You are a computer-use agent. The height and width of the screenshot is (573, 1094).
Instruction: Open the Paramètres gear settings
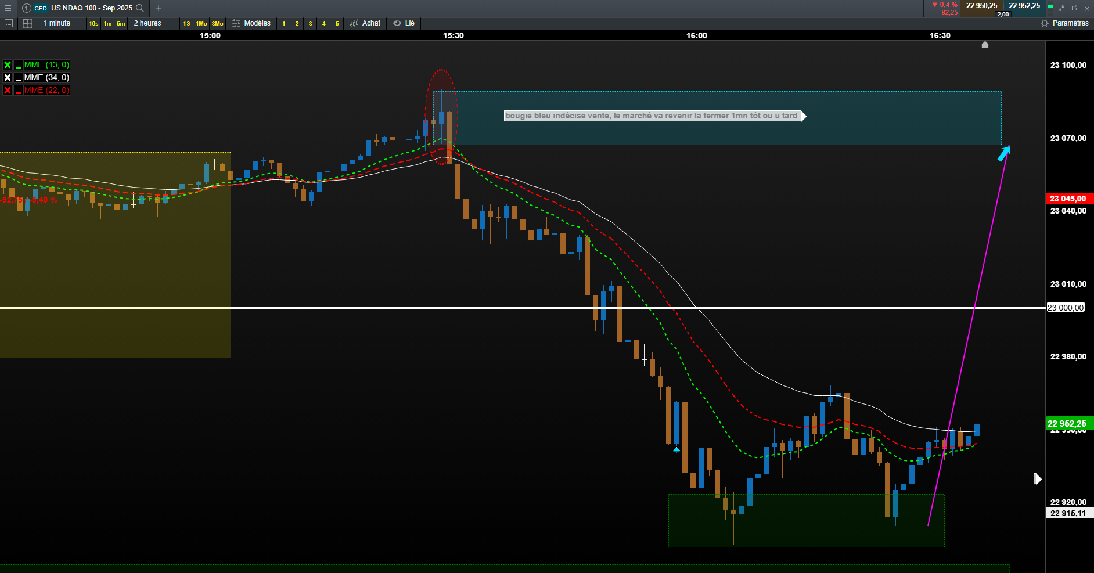coord(1064,23)
